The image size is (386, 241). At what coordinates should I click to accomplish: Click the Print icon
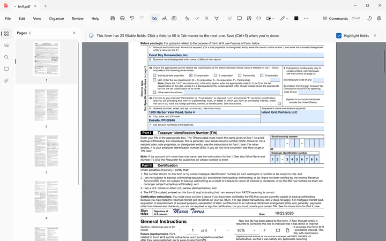[122, 18]
